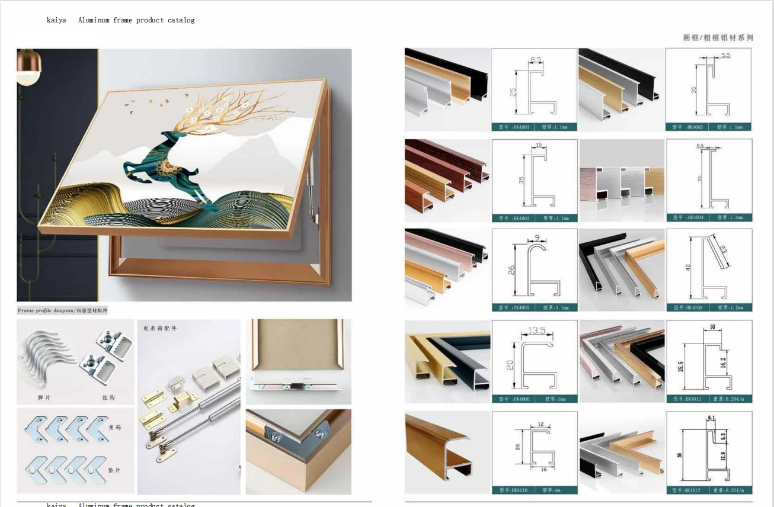Open the profile diagram with 12 and 16 dimensions
This screenshot has height=507, width=774.
tap(534, 449)
